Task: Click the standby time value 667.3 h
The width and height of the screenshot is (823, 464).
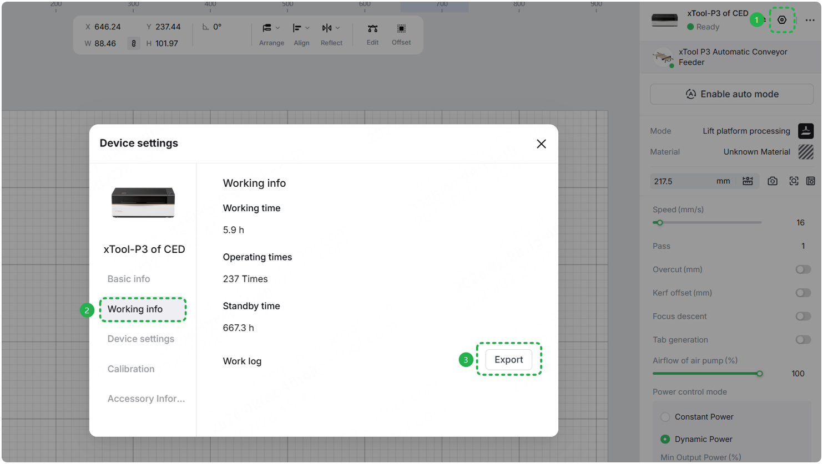Action: [x=239, y=328]
